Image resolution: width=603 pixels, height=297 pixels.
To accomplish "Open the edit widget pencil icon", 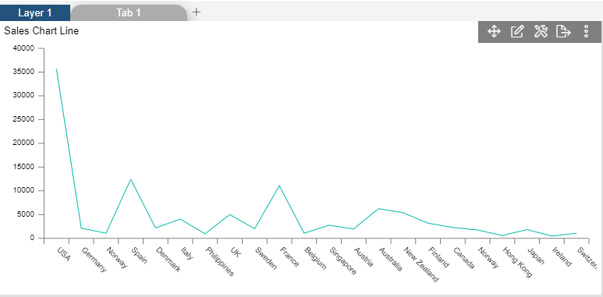I will pos(517,31).
